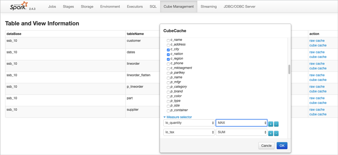Remove the lo_tax measure row
This screenshot has width=338, height=155.
276,133
